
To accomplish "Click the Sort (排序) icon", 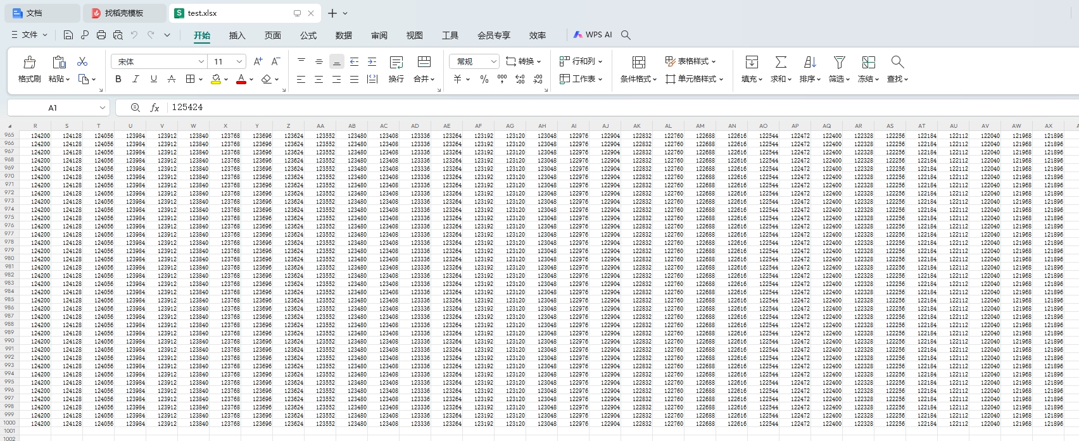I will coord(810,62).
